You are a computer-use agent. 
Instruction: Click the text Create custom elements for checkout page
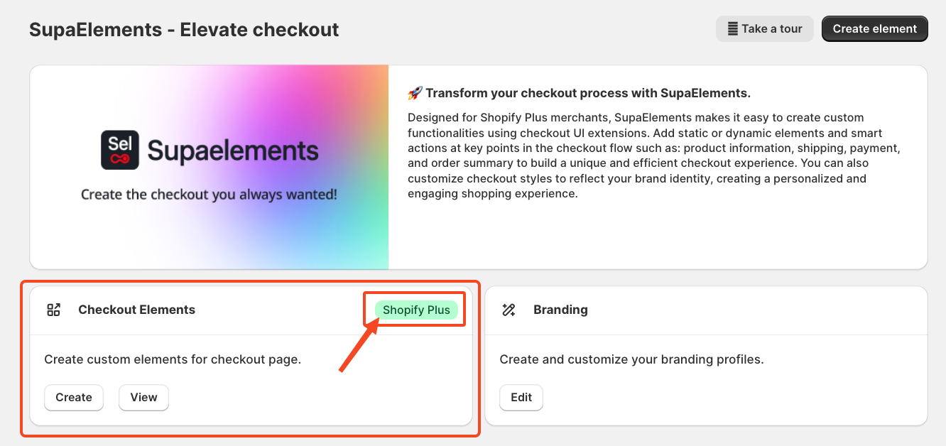(173, 359)
